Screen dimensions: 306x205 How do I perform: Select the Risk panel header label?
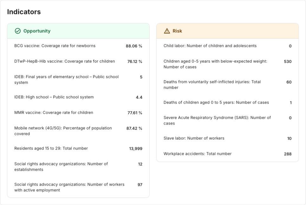(177, 31)
